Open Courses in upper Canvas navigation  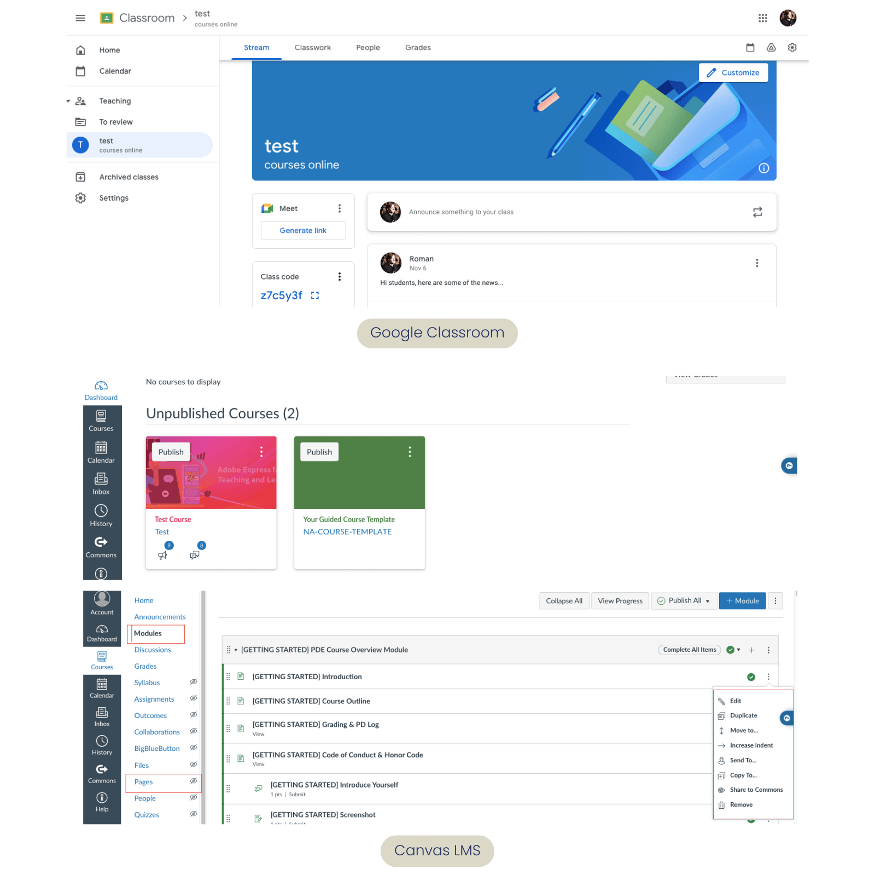(101, 421)
